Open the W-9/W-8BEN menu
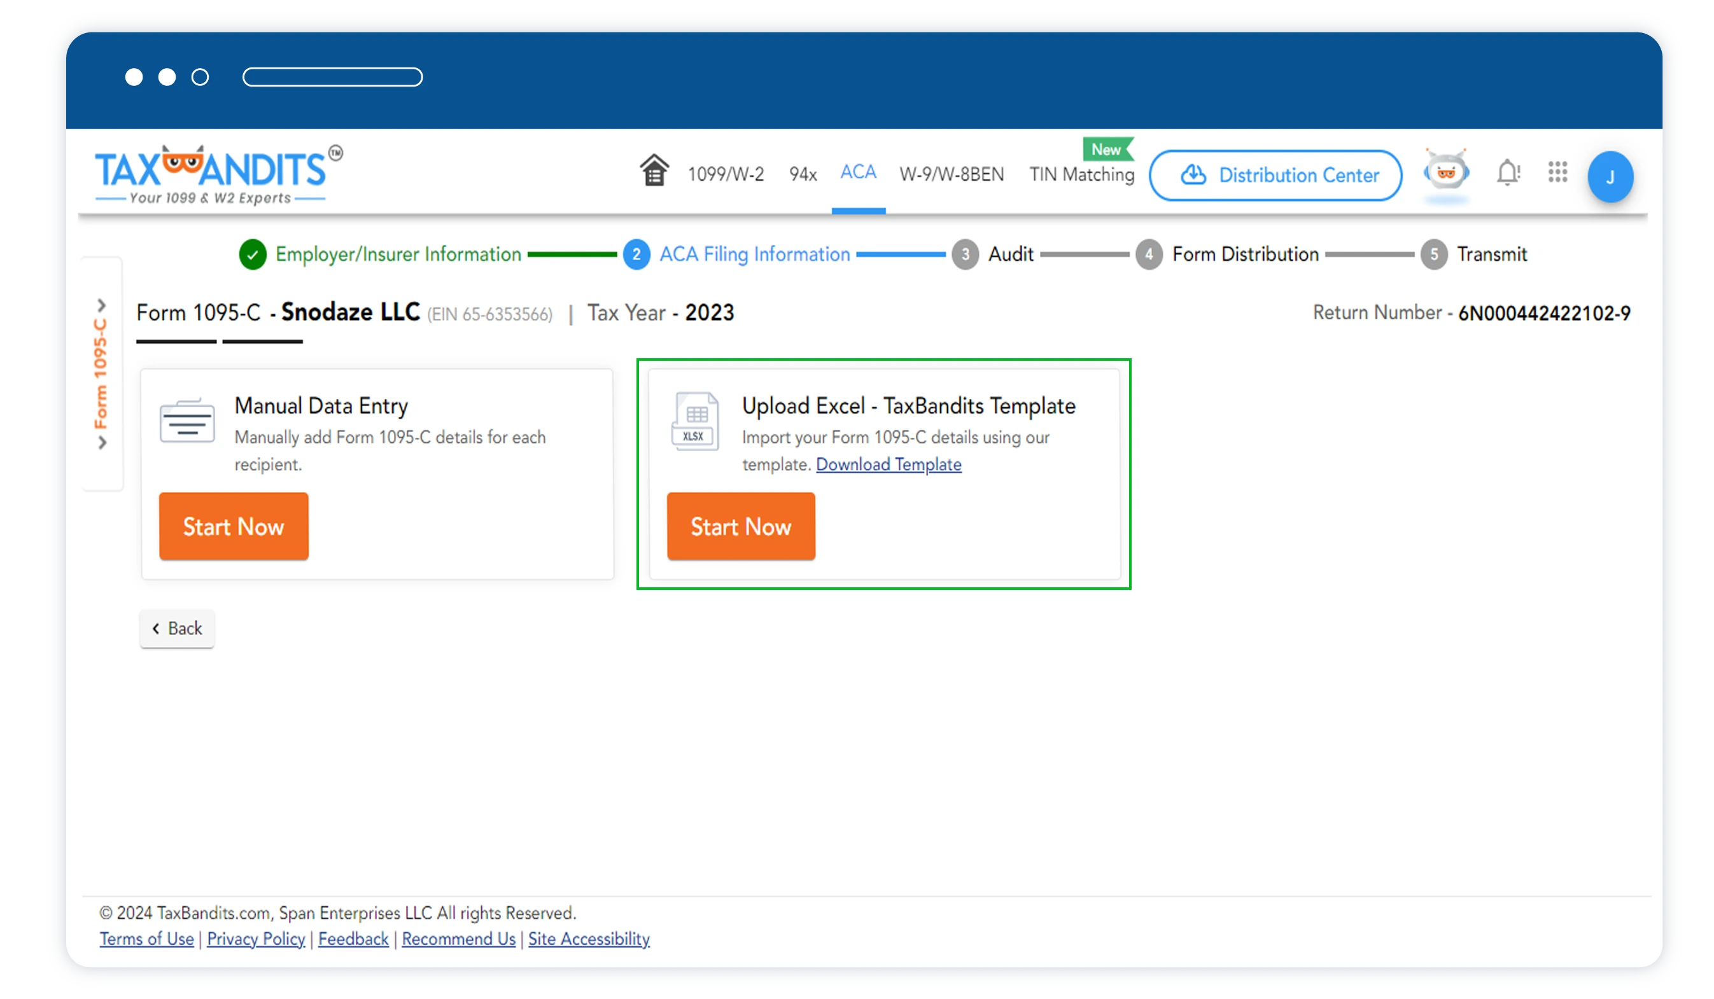Image resolution: width=1714 pixels, height=999 pixels. tap(952, 175)
